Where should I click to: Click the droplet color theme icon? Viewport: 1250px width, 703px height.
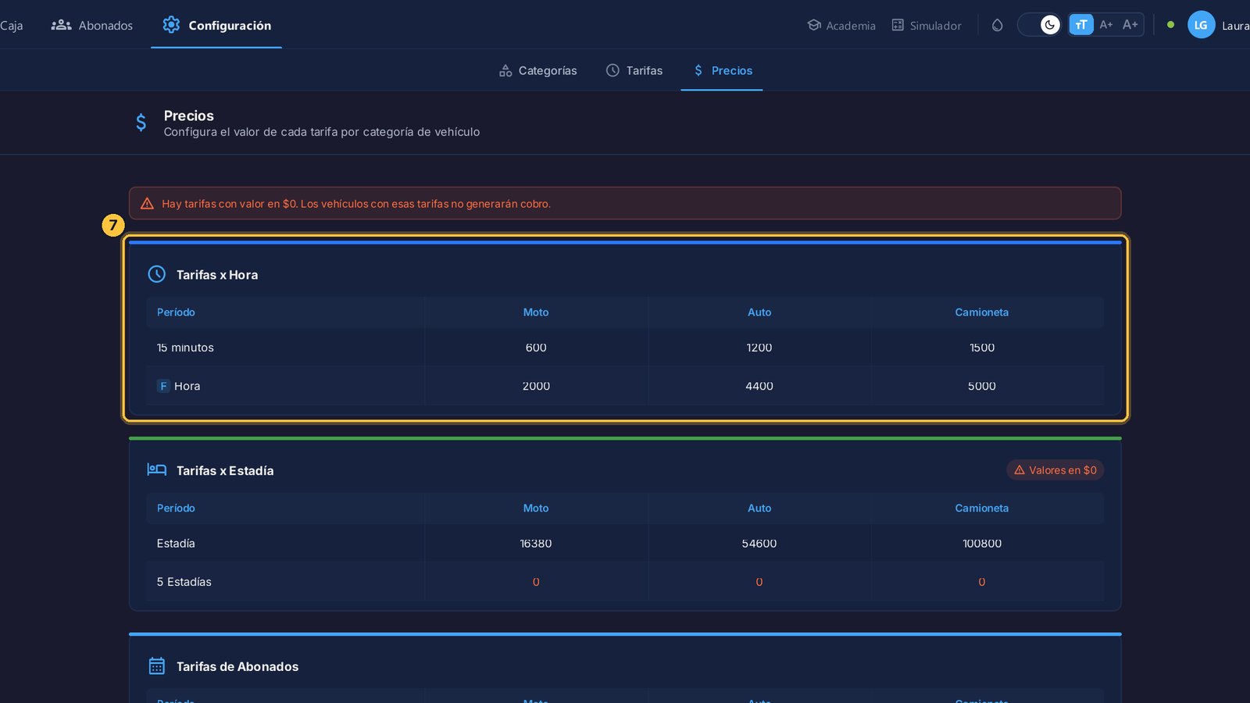click(997, 25)
